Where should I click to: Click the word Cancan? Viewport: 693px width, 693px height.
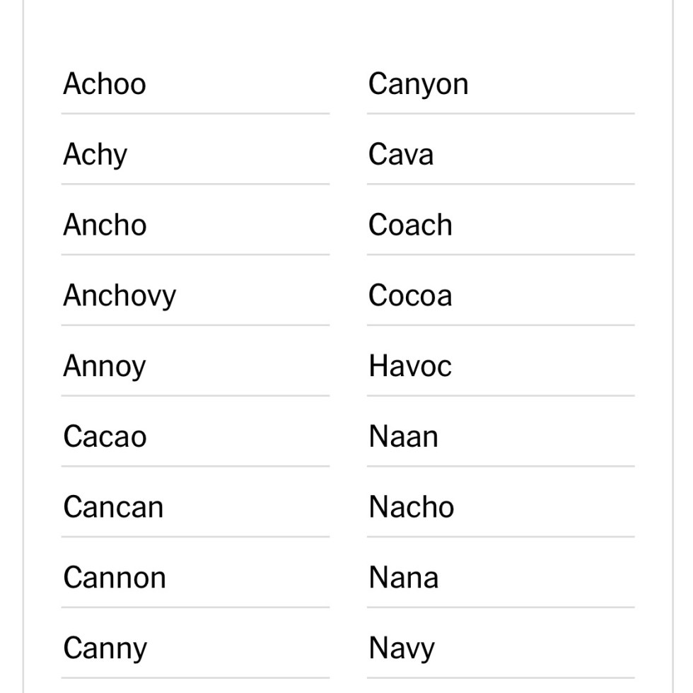[113, 507]
